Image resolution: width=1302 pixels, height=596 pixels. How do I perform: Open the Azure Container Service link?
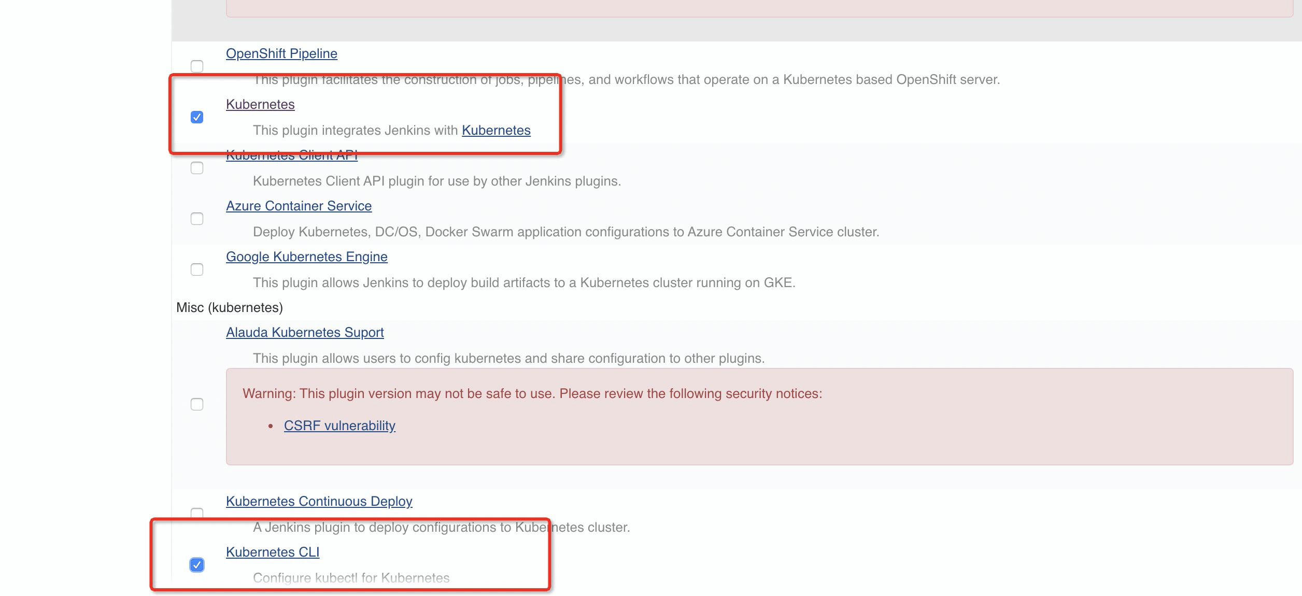(299, 206)
